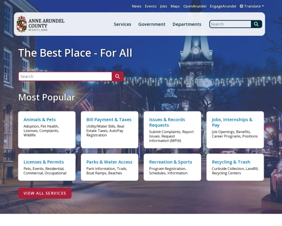Open the Maps link in top bar

tap(175, 7)
